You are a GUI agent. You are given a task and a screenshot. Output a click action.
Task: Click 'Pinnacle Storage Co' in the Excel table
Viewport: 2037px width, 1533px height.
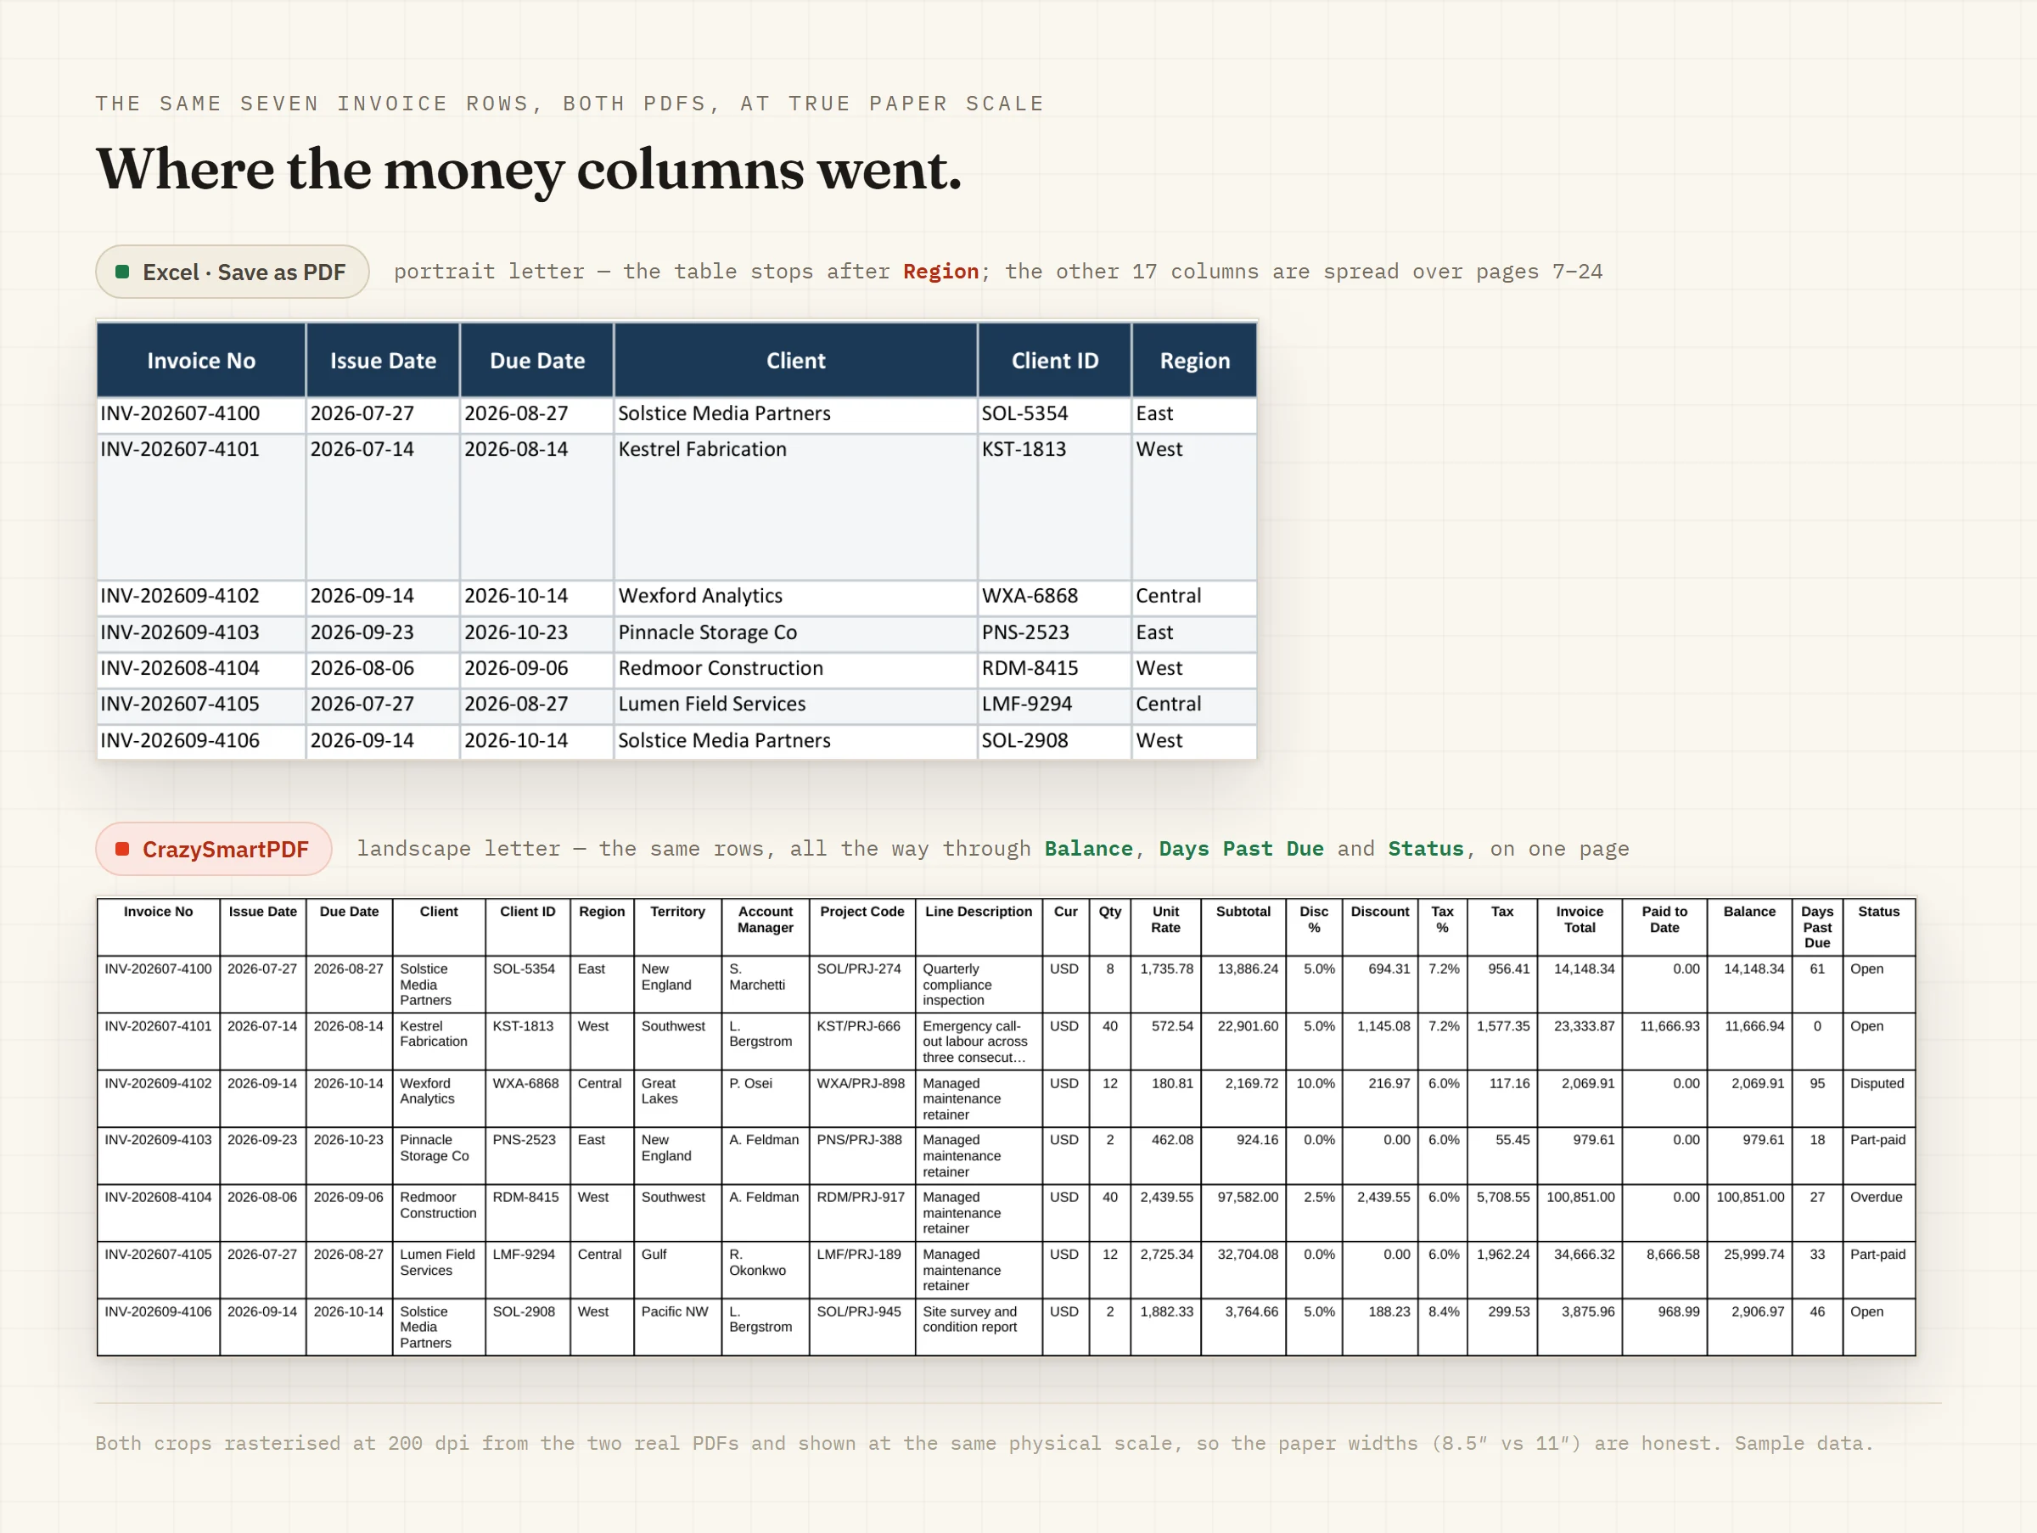tap(707, 632)
